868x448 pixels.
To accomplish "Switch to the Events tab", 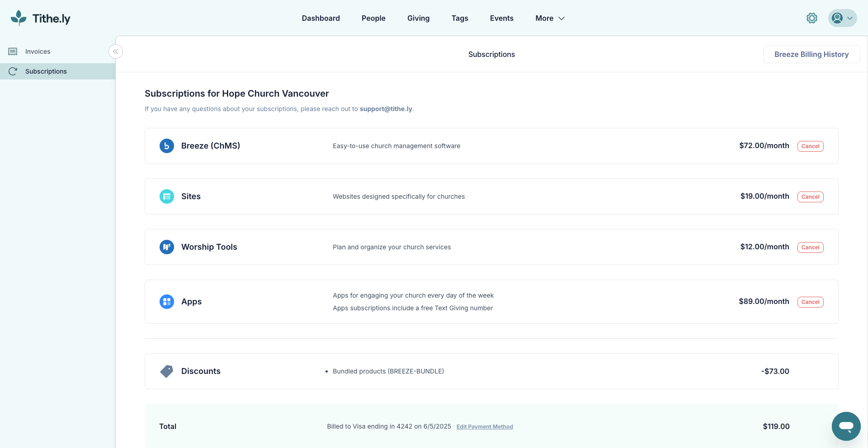I will point(501,18).
